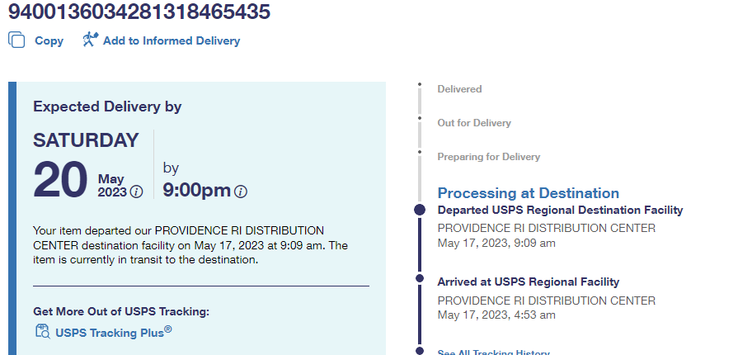This screenshot has height=355, width=738.
Task: Open Add to Informed Delivery link
Action: [x=172, y=40]
